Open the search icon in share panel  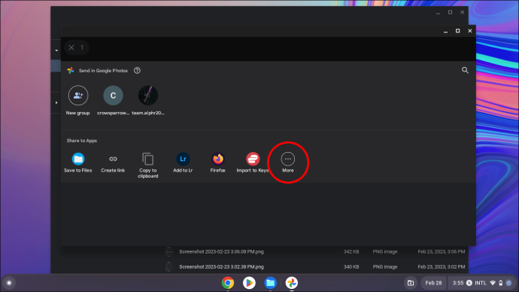click(x=465, y=70)
